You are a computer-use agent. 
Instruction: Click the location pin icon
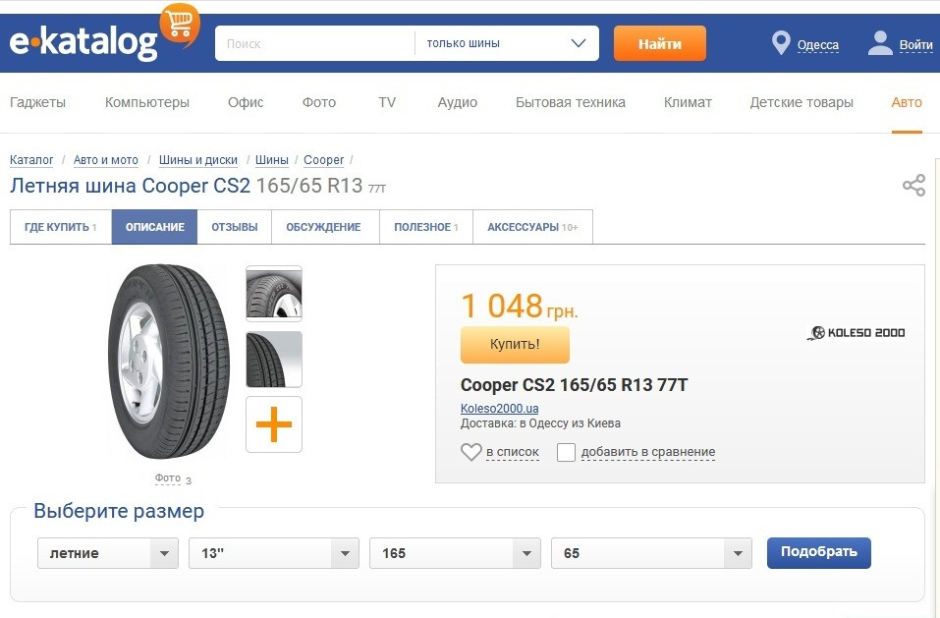781,43
